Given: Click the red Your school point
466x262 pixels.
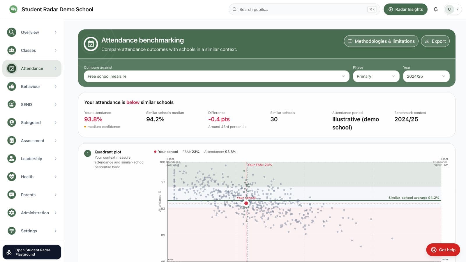Looking at the screenshot, I should point(246,203).
